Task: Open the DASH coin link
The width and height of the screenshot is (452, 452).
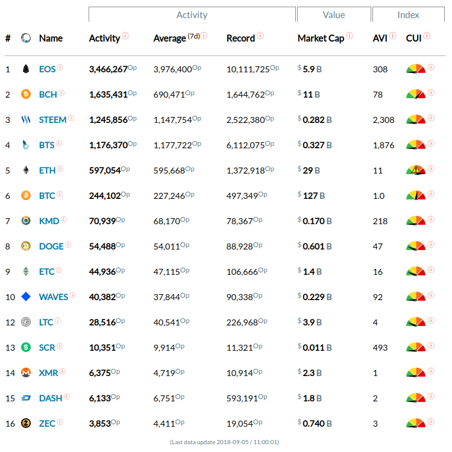Action: [51, 398]
